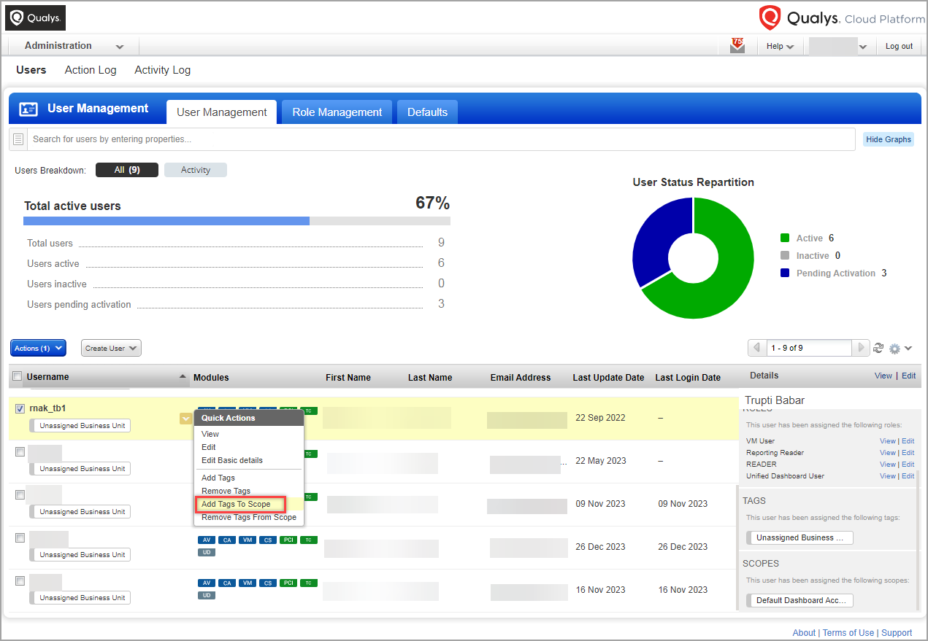Toggle the select-all checkbox in table header
Viewport: 928px width, 641px height.
(17, 376)
